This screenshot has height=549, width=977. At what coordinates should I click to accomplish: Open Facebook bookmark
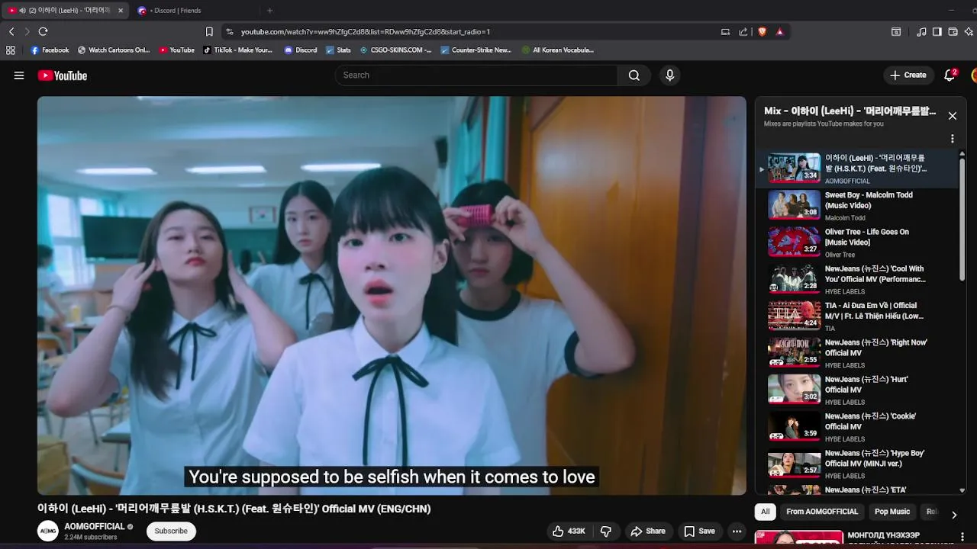pos(50,50)
